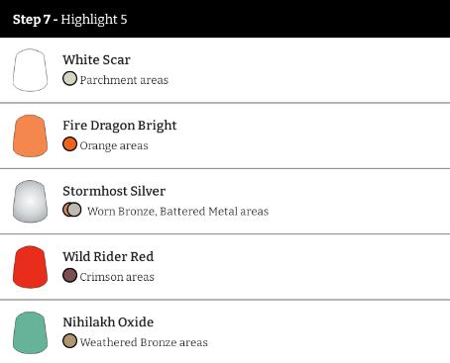Screen dimensions: 450x363
Task: Click the White Scar paint pot icon
Action: [30, 70]
